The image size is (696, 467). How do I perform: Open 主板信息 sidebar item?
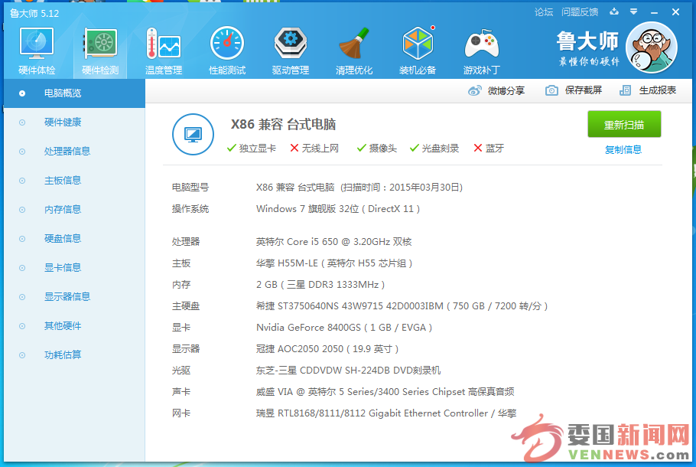pos(75,181)
